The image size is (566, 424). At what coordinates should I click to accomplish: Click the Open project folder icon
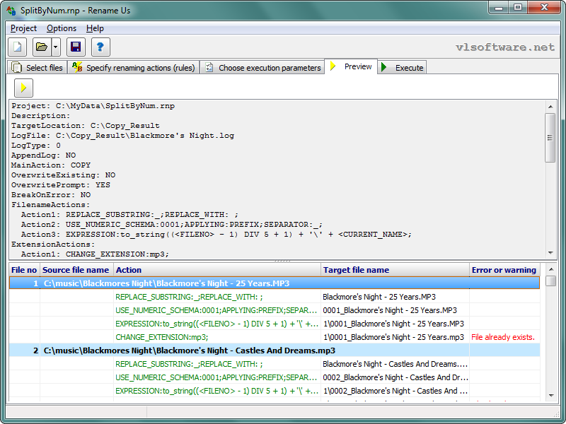(42, 47)
